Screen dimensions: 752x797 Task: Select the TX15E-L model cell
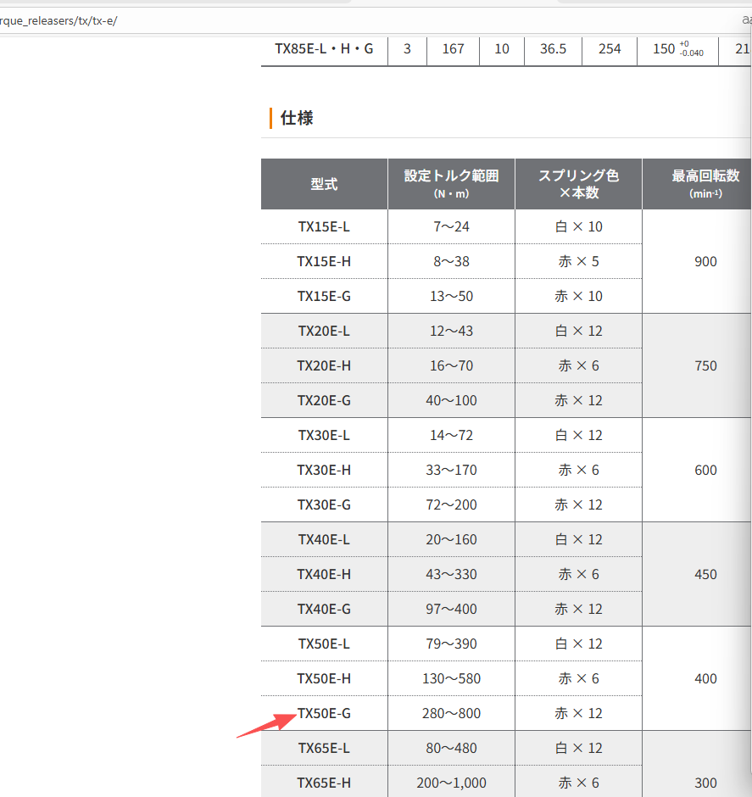pos(324,227)
